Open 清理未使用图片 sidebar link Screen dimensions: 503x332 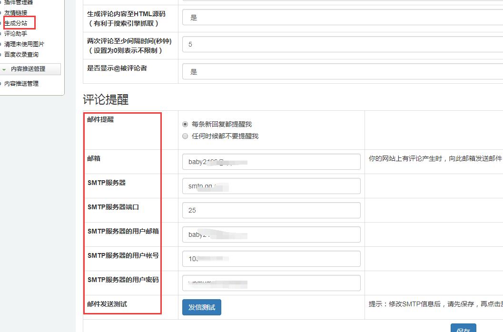click(24, 44)
